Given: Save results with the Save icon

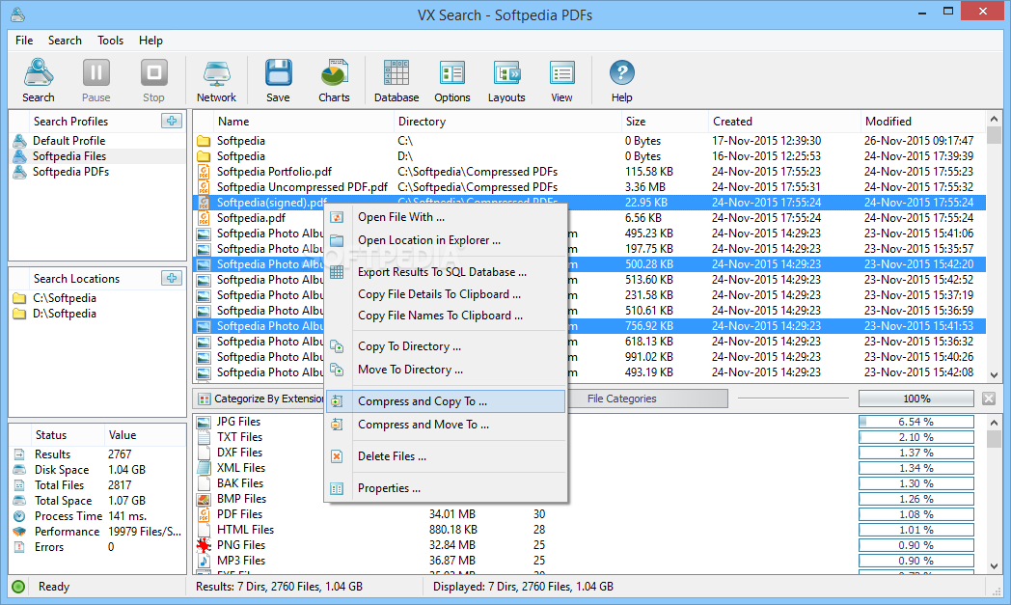Looking at the screenshot, I should pos(278,80).
